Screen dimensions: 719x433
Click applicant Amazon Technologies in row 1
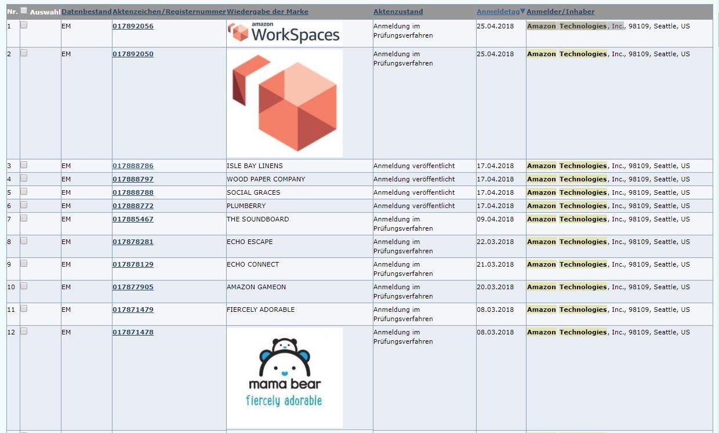pyautogui.click(x=567, y=26)
